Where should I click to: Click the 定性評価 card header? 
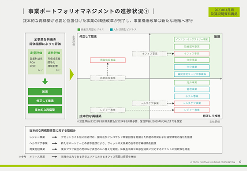pyautogui.click(x=54, y=53)
